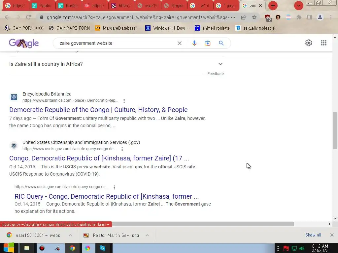Expand 'Is Zaire still a country in Africa?'
338x253 pixels.
pos(117,64)
